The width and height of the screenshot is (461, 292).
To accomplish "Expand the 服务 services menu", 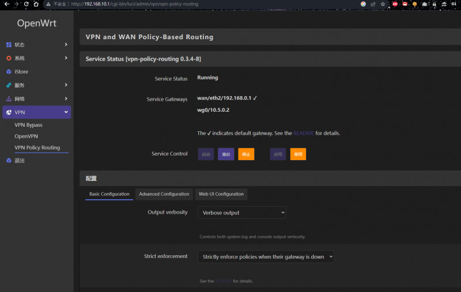I will 37,85.
